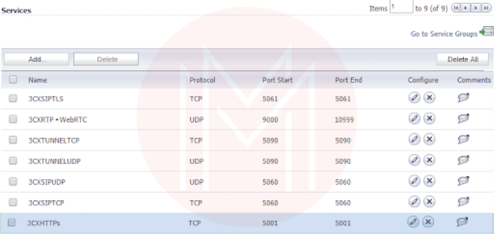Click the 3CXTUNNELUDP service name
Image resolution: width=494 pixels, height=234 pixels.
[x=55, y=161]
